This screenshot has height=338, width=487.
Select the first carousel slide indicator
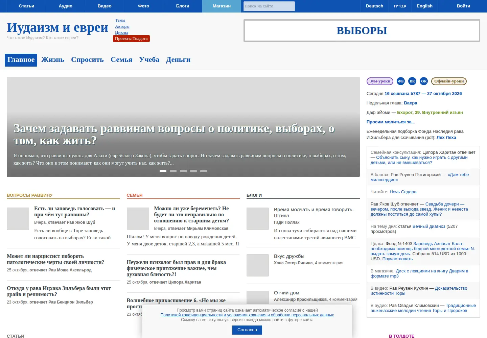(x=163, y=171)
